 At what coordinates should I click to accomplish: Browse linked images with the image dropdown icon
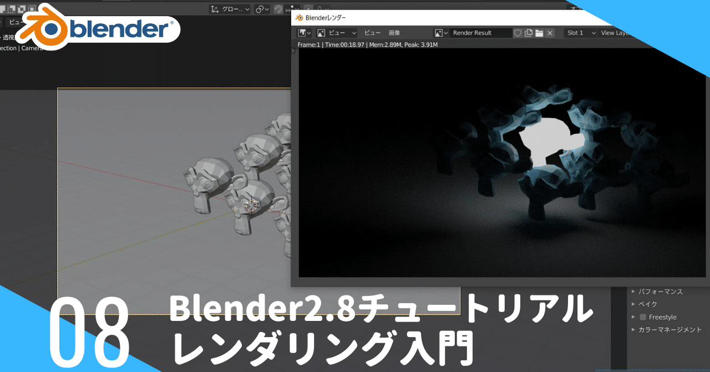coord(441,33)
